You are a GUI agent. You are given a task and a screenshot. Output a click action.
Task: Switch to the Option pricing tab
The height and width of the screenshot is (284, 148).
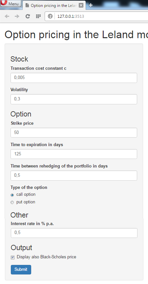54,6
